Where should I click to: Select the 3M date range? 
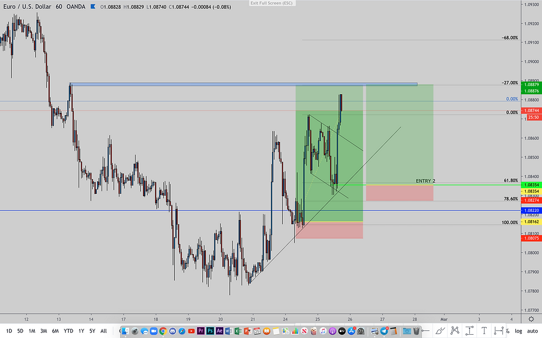tap(43, 331)
